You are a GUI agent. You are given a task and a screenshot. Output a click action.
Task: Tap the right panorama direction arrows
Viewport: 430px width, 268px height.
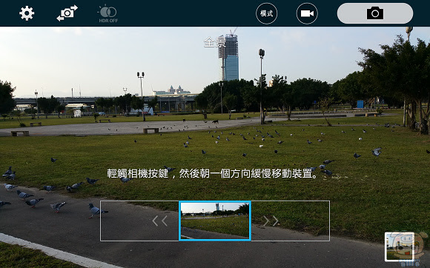pos(271,221)
